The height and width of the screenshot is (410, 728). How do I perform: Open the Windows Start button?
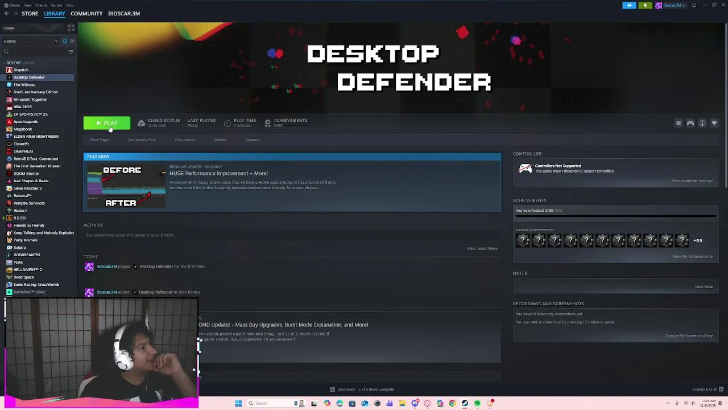click(238, 403)
